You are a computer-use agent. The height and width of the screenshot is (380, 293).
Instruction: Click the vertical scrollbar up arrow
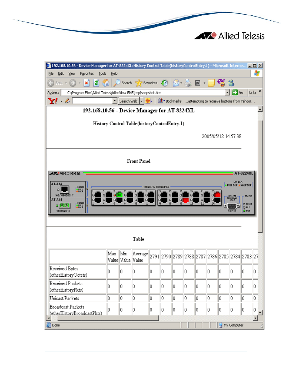(260, 109)
